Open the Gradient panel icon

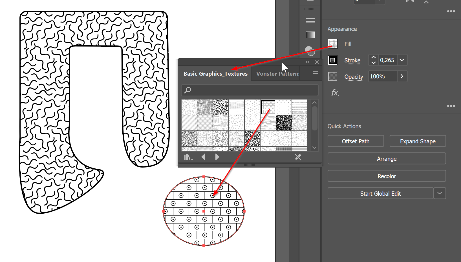[x=310, y=35]
